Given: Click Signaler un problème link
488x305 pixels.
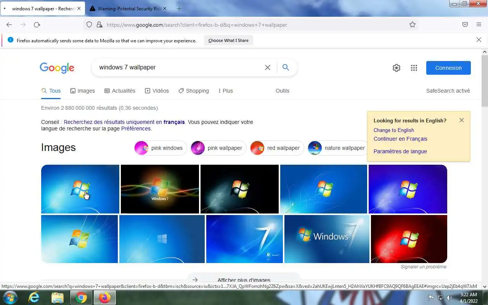Looking at the screenshot, I should click(424, 267).
